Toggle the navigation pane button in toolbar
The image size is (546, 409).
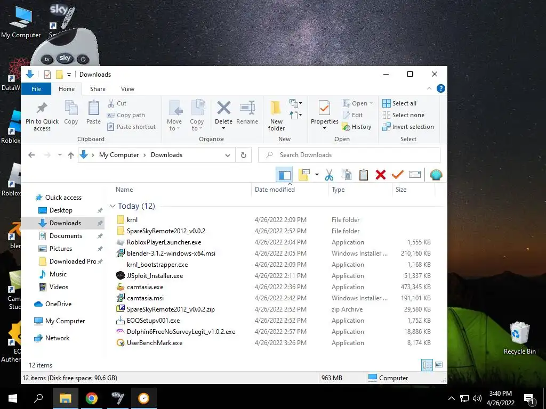[284, 175]
